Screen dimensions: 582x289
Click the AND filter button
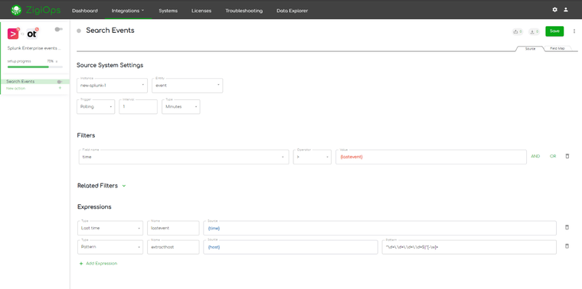(535, 157)
